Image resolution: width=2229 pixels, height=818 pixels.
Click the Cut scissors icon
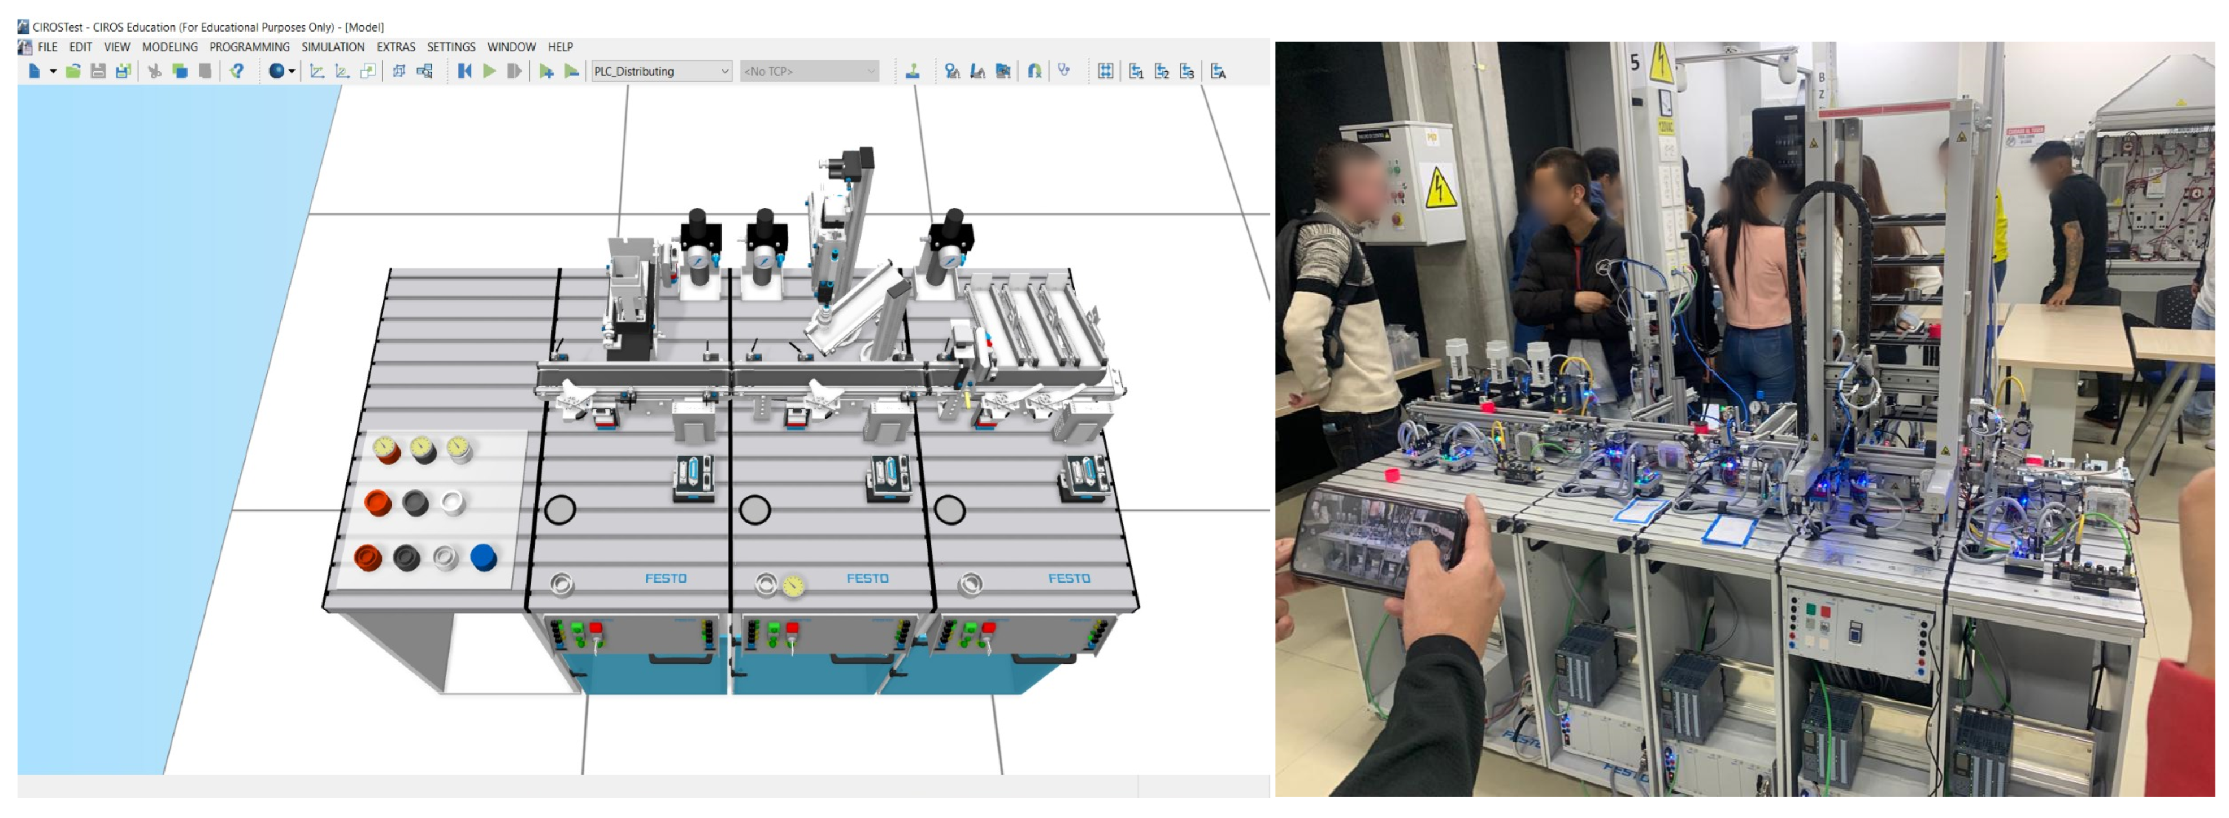click(x=155, y=71)
